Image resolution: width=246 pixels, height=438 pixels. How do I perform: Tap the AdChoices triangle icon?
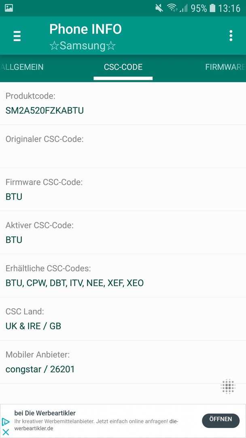(x=6, y=421)
